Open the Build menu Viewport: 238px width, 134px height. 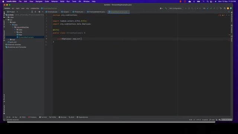coord(62,1)
